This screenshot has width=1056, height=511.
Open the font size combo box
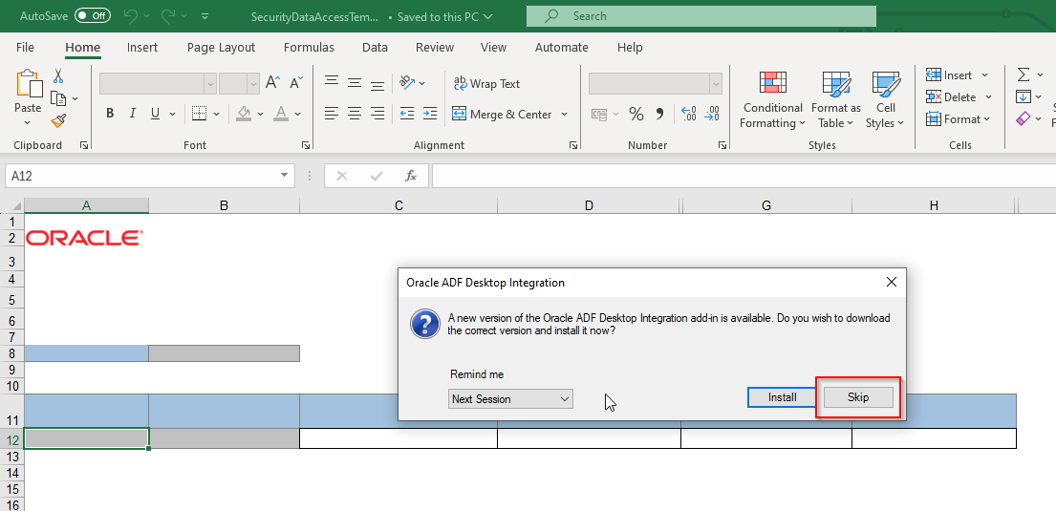239,83
